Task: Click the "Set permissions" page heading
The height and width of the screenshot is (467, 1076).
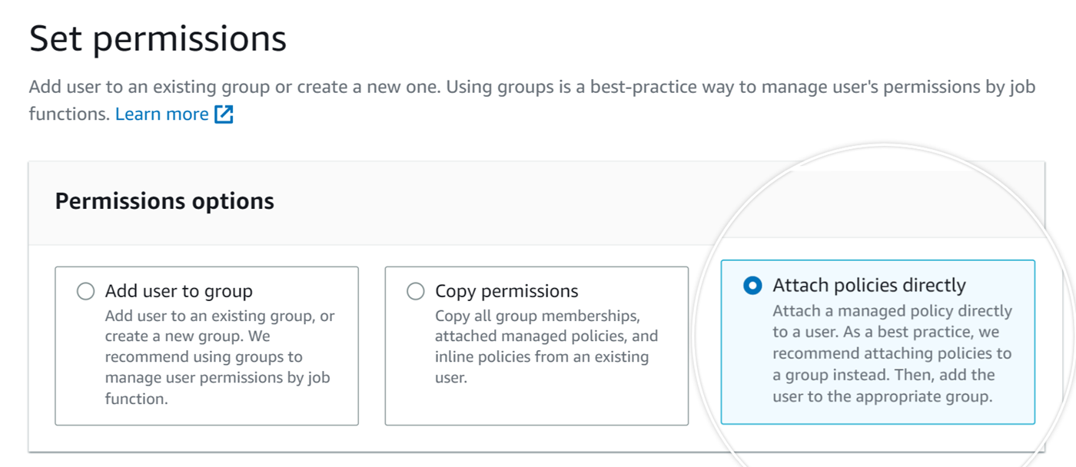Action: 158,38
